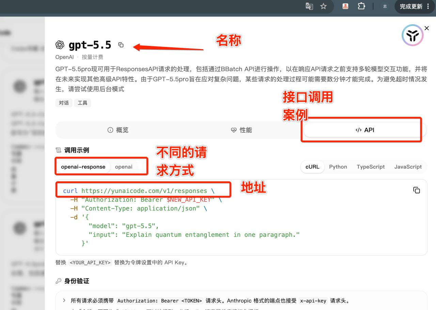
Task: Switch to the 性能 tab
Action: [241, 130]
